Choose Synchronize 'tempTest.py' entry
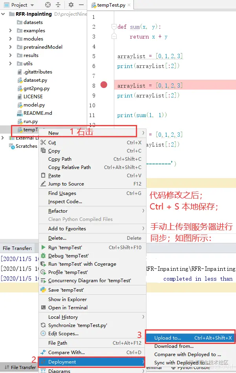 pos(92,325)
